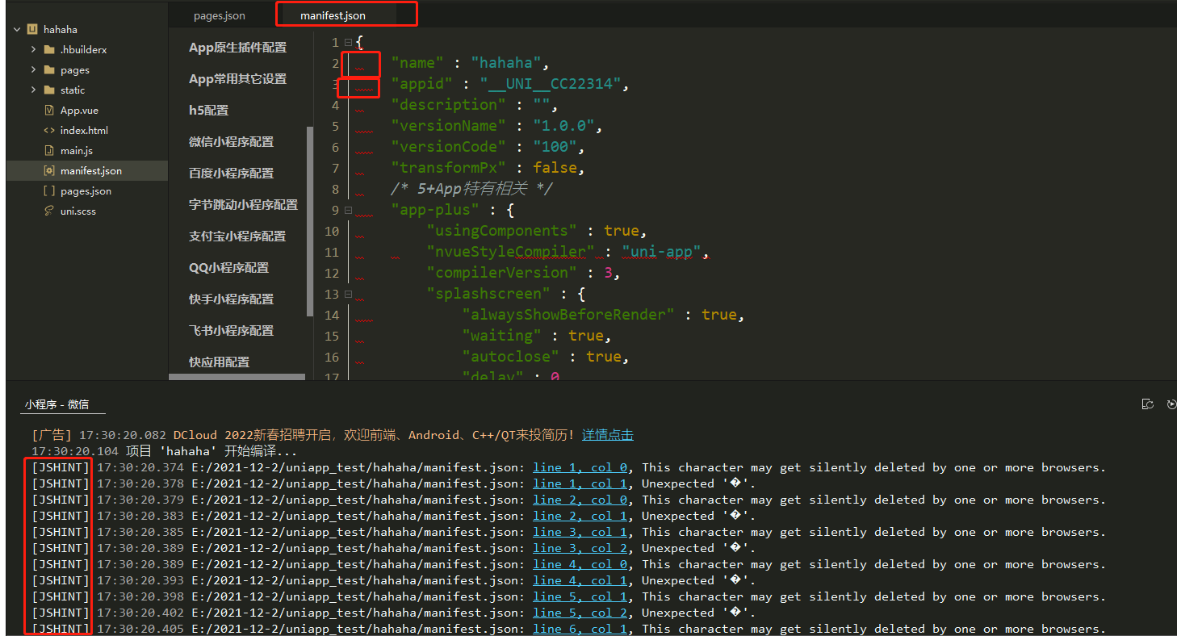The width and height of the screenshot is (1177, 636).
Task: Click the pages folder icon
Action: click(49, 69)
